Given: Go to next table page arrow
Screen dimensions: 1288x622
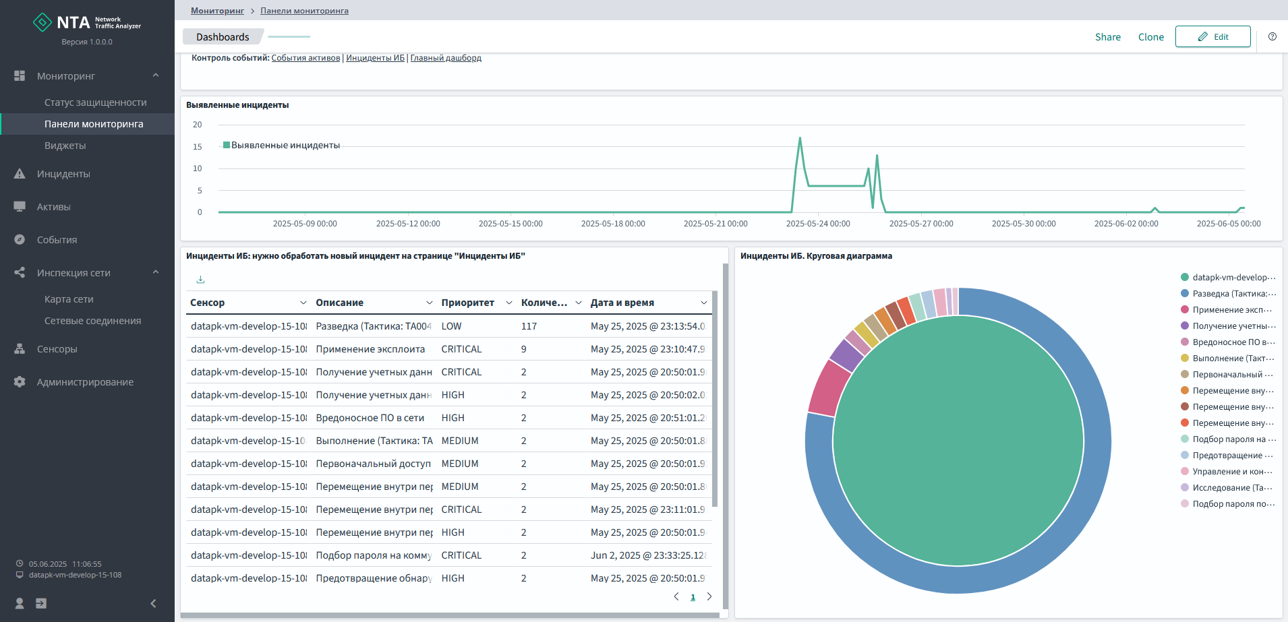Looking at the screenshot, I should tap(709, 596).
